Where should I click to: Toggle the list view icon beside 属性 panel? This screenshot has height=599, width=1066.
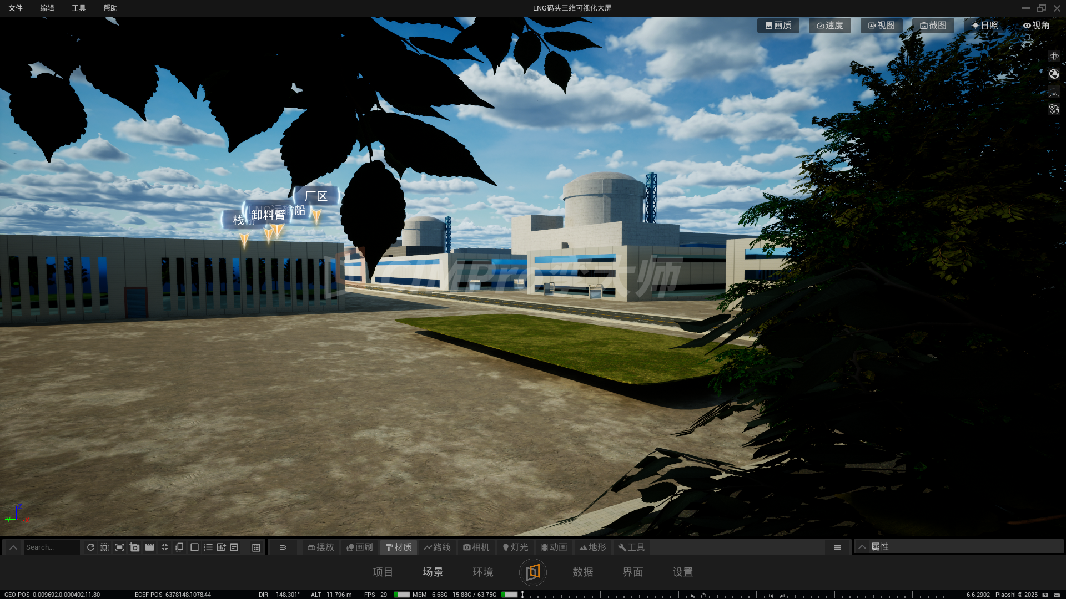837,547
